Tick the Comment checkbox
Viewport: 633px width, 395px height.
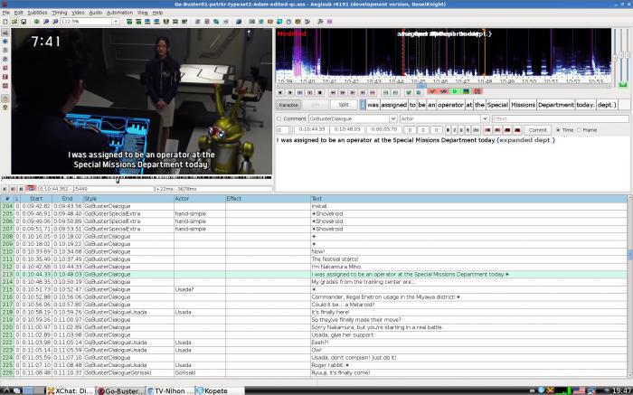(x=279, y=118)
